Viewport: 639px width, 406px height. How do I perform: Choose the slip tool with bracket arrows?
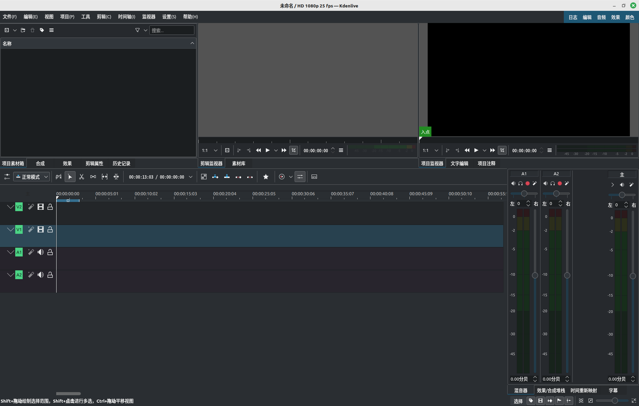(x=105, y=177)
